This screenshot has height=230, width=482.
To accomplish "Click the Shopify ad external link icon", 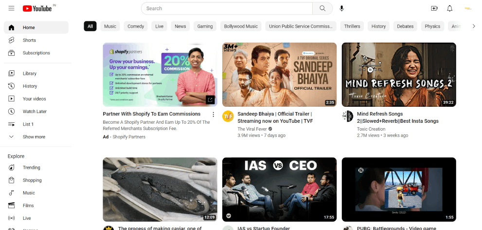I will (x=210, y=99).
